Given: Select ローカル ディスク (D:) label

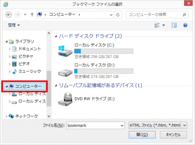Looking at the screenshot, I should coord(94,65).
